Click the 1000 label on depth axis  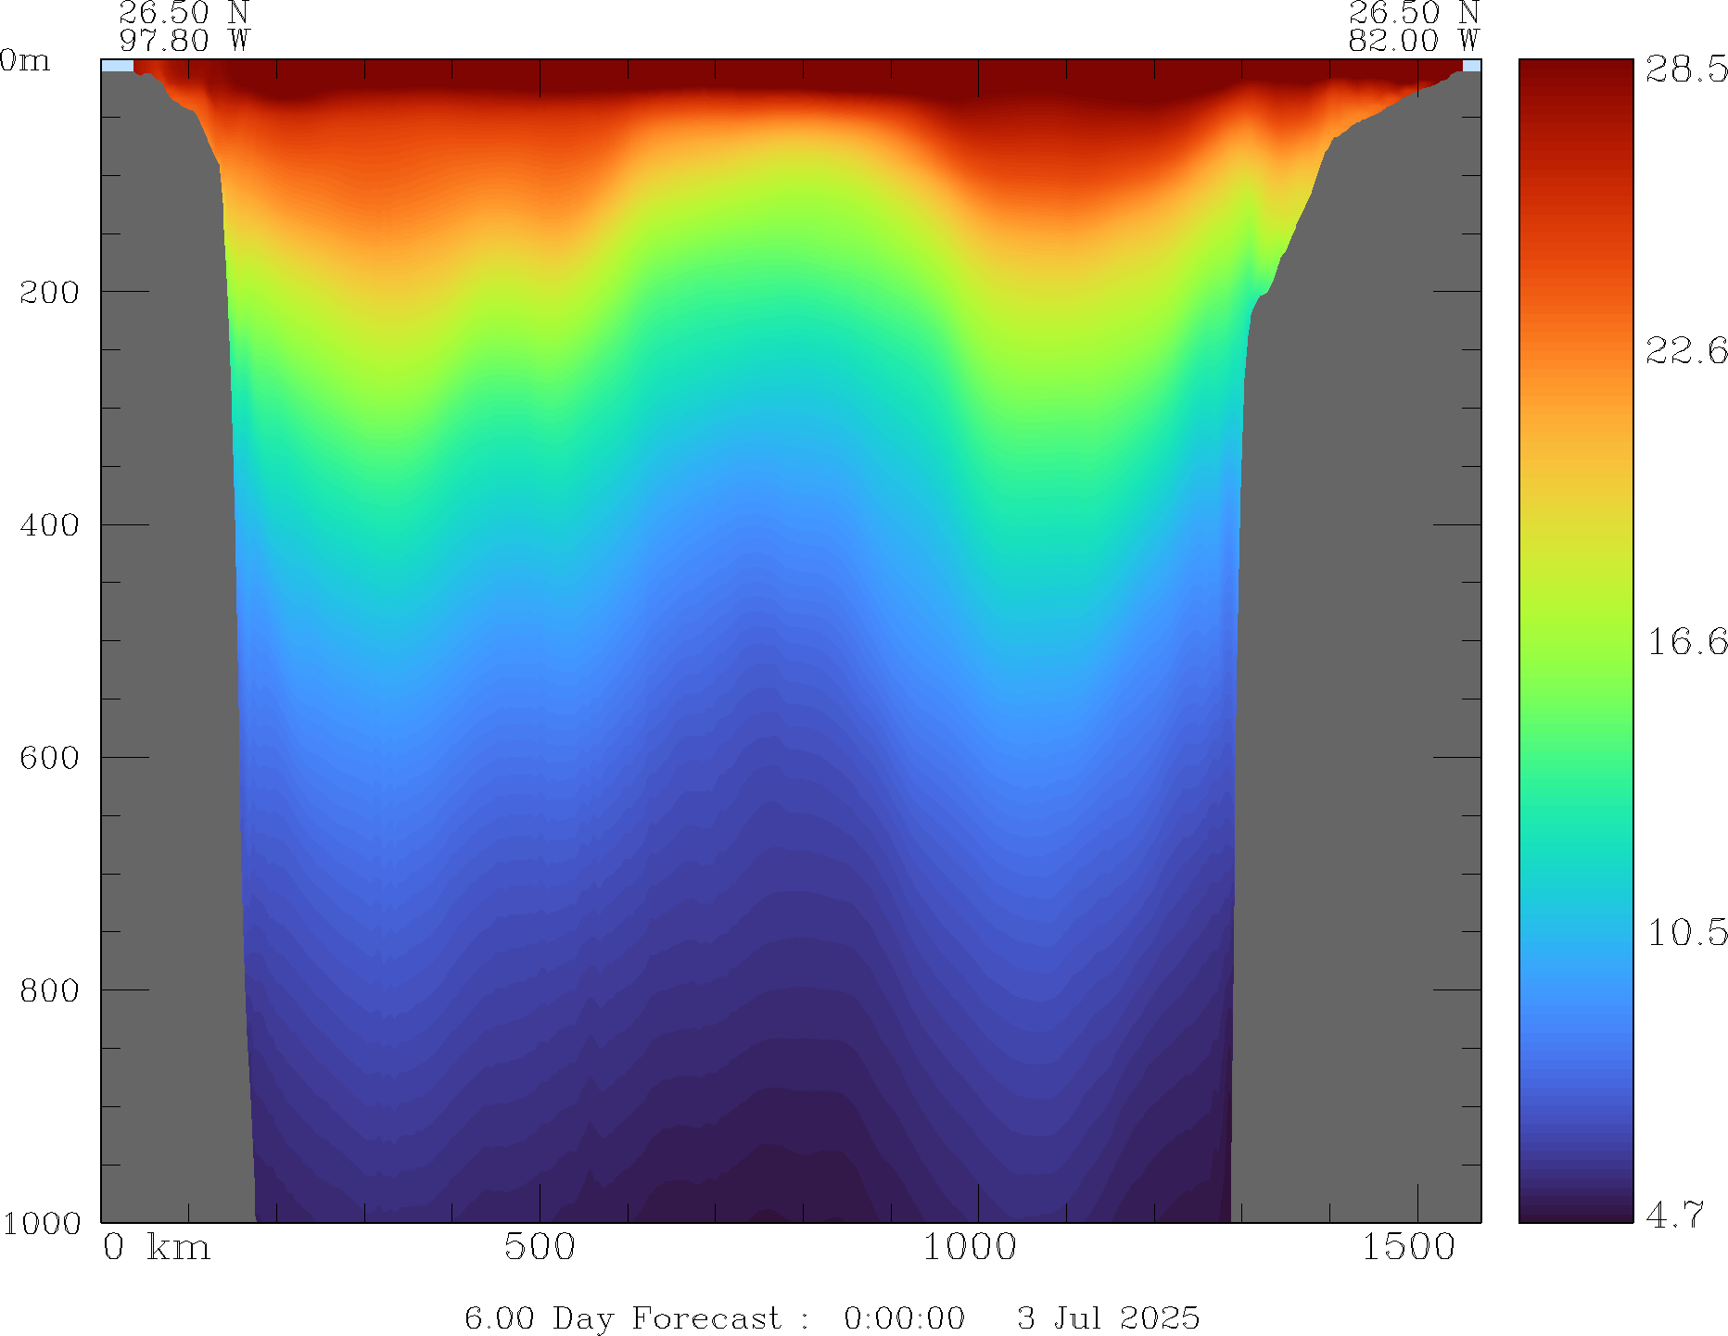click(42, 1223)
